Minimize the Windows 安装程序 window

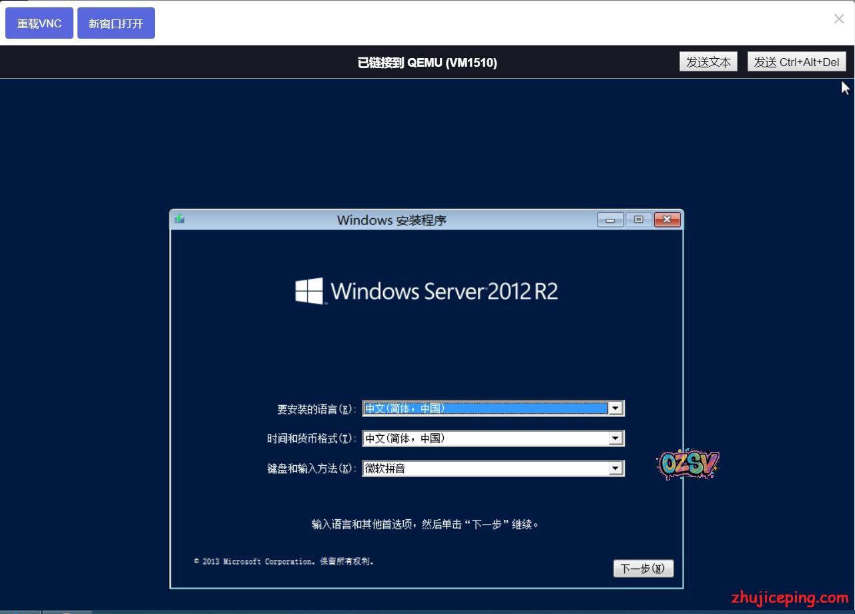click(610, 220)
